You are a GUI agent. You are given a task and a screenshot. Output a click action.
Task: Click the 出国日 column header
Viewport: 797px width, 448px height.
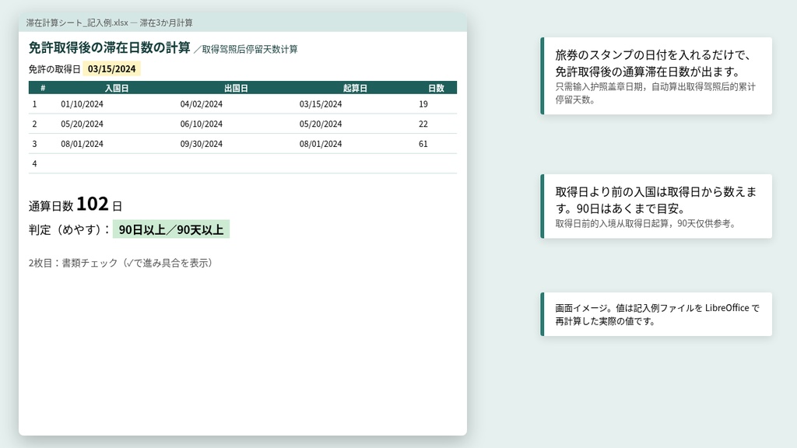coord(236,88)
